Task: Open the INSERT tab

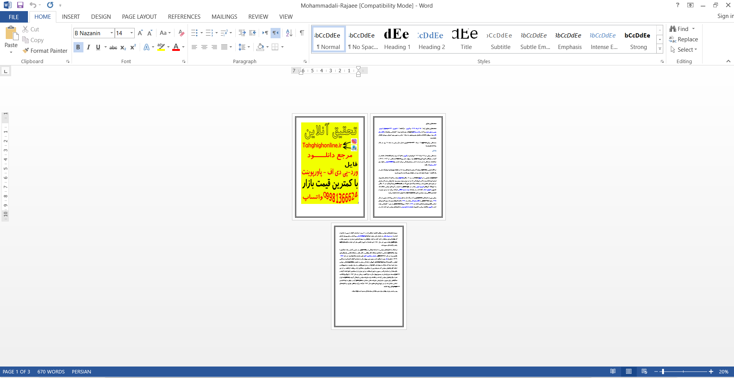Action: [x=71, y=17]
